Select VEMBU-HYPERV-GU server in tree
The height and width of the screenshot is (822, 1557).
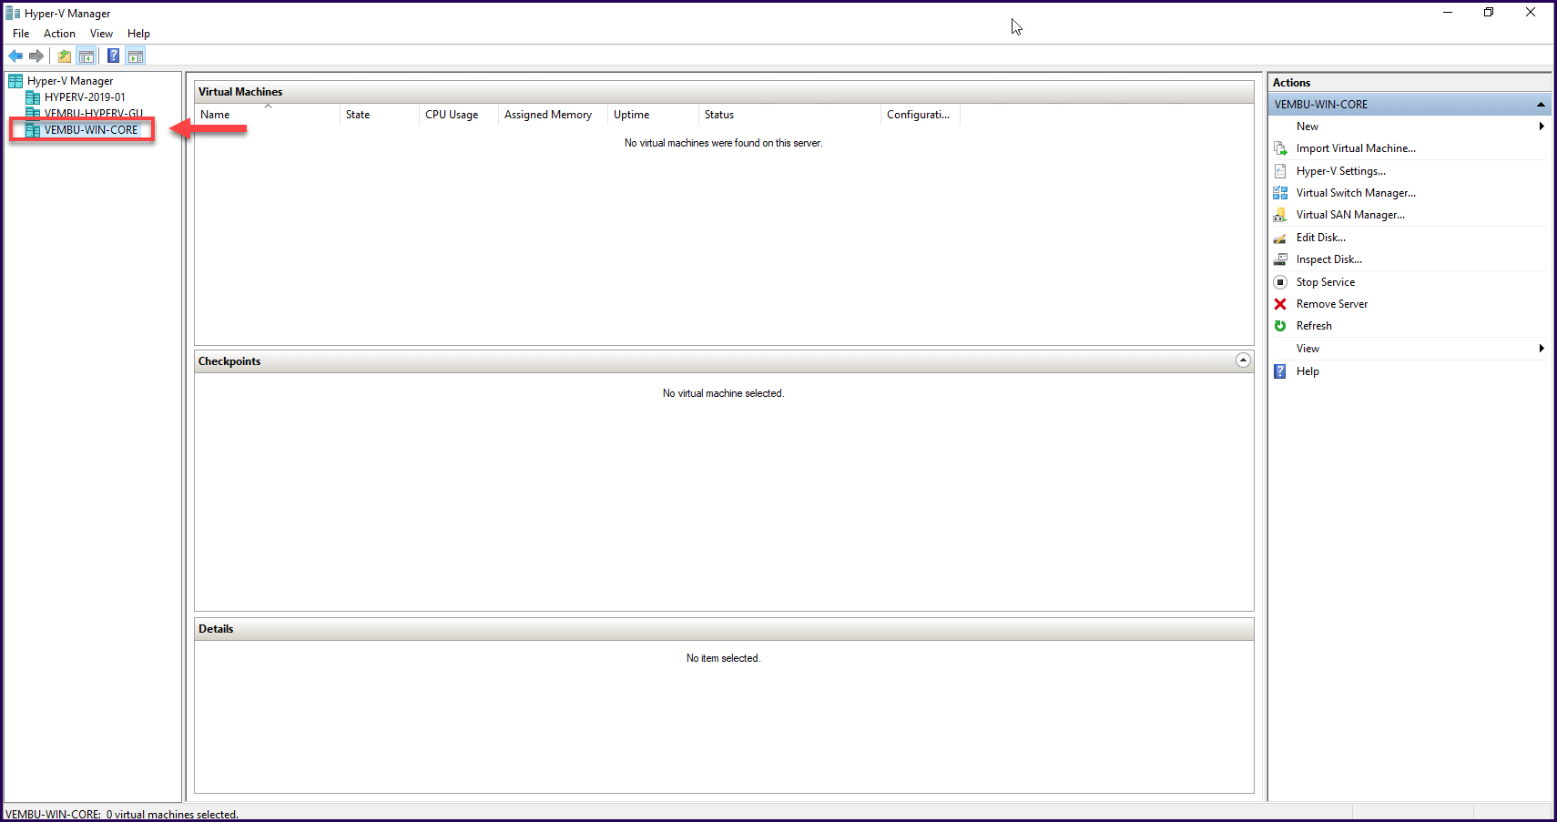pos(94,114)
